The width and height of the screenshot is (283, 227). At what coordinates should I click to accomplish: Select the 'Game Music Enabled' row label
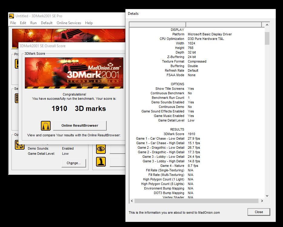[169, 116]
